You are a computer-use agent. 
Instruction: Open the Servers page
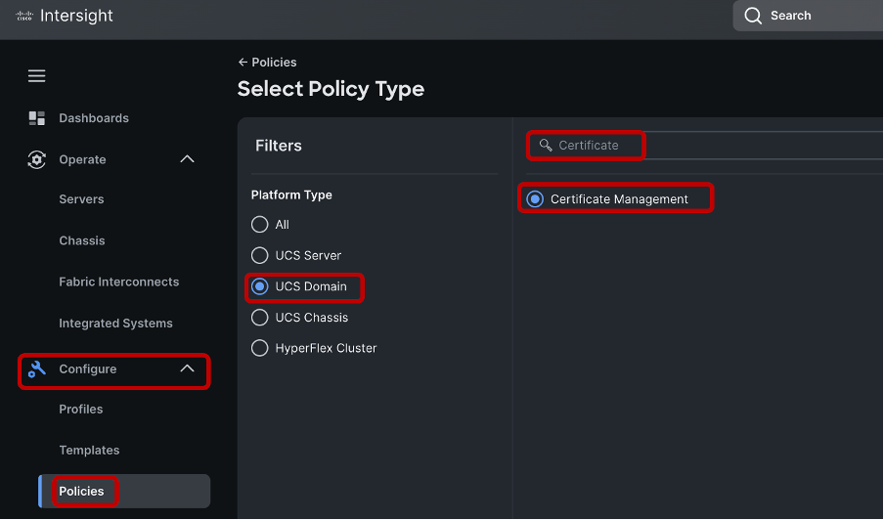[x=81, y=198]
